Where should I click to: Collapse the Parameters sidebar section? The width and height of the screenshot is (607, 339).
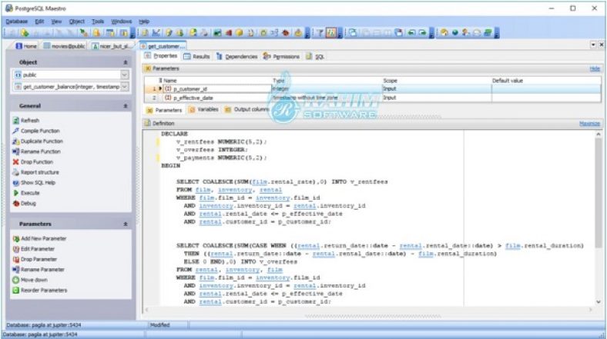point(126,224)
